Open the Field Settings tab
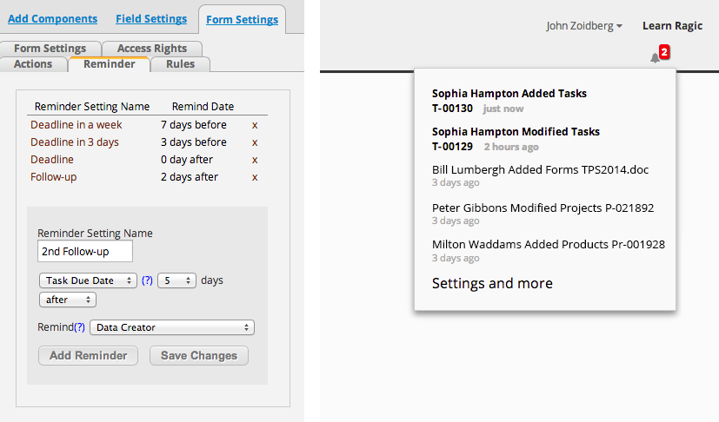Screen dimensions: 719x422 pos(151,19)
